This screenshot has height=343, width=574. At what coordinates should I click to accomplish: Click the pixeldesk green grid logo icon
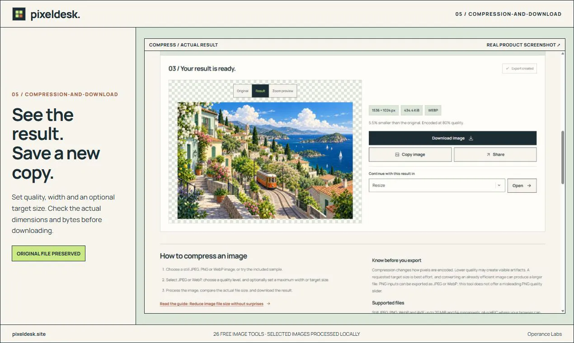[19, 14]
